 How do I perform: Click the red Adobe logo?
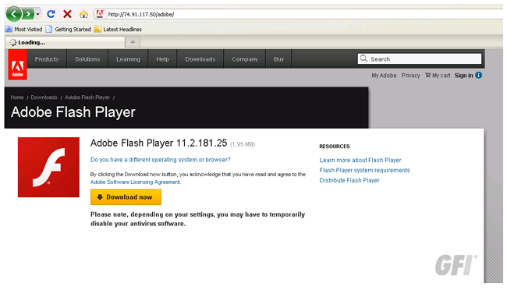(17, 65)
